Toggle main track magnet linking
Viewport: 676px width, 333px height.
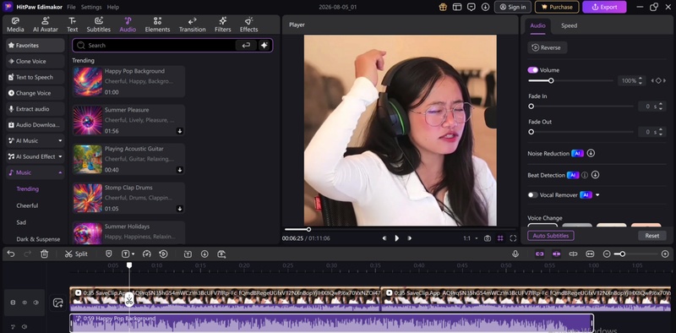pyautogui.click(x=539, y=254)
